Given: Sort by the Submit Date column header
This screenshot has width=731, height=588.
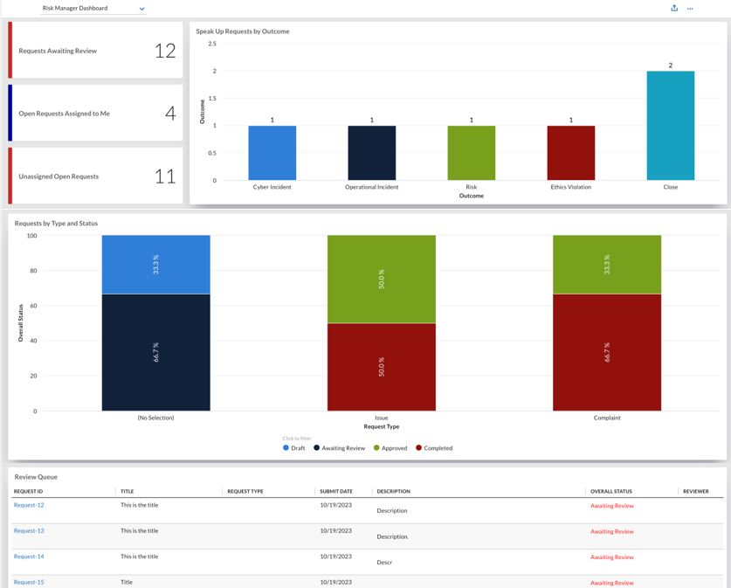Looking at the screenshot, I should (336, 491).
